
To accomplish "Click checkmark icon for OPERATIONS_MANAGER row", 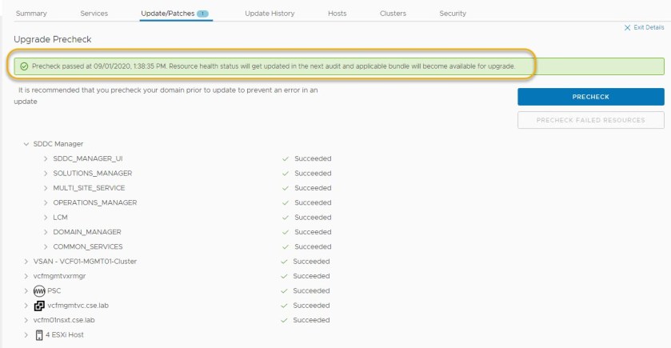I will pyautogui.click(x=286, y=202).
